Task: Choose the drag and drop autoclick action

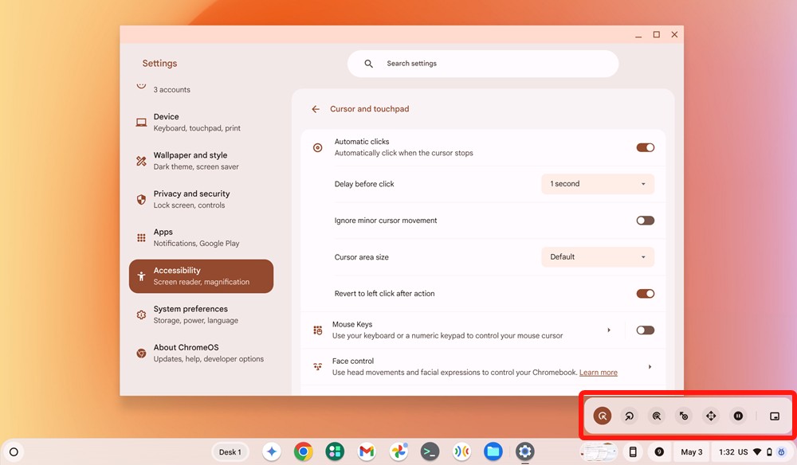Action: pos(683,415)
